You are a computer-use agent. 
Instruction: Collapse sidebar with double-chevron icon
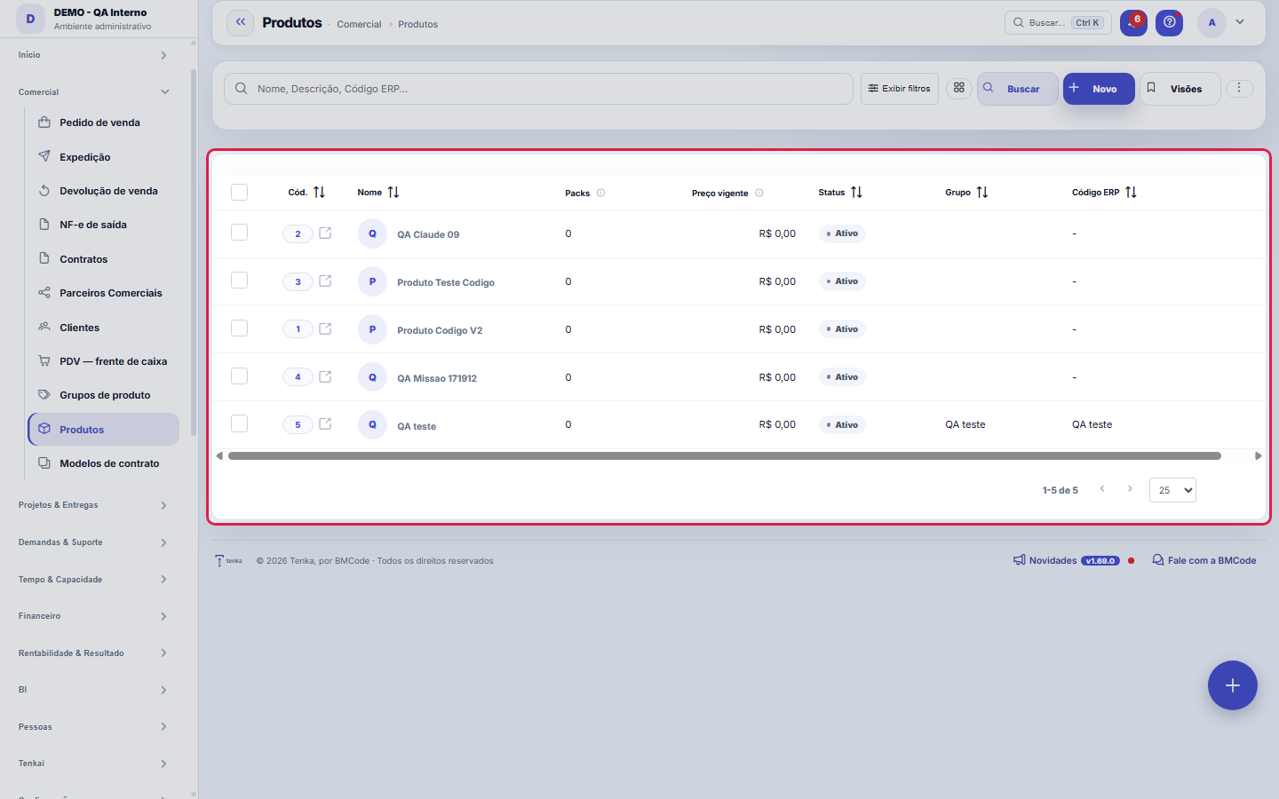pyautogui.click(x=241, y=23)
